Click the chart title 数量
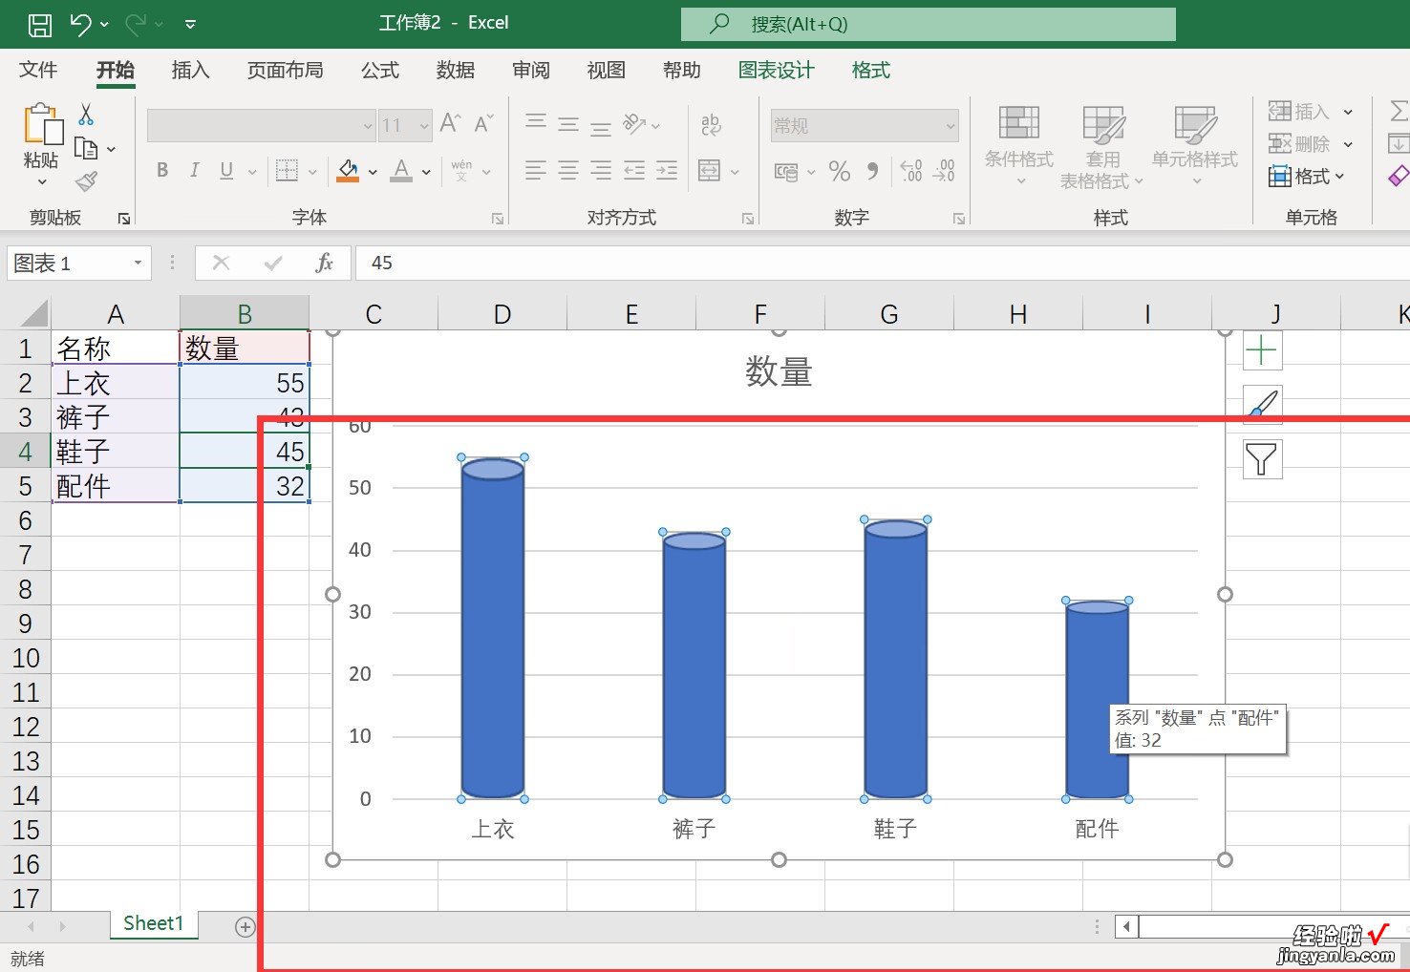Viewport: 1410px width, 972px height. tap(779, 371)
